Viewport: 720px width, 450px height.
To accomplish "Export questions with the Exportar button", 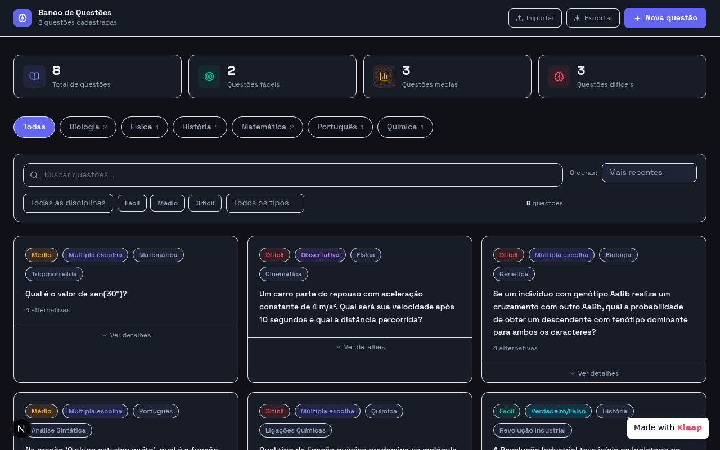I will (x=593, y=18).
